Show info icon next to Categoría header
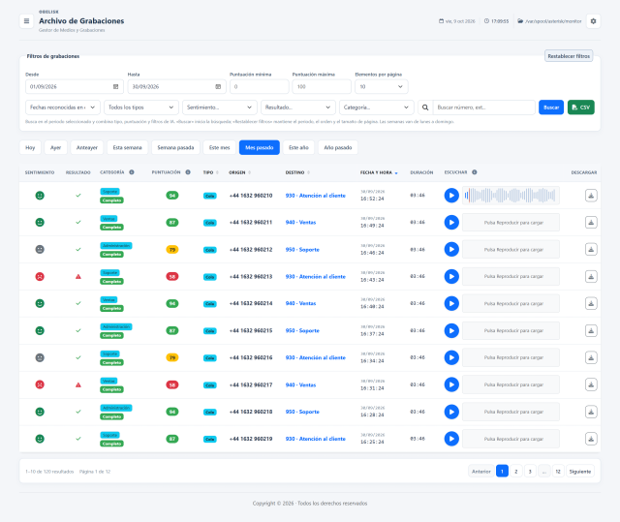This screenshot has width=620, height=522. tap(132, 172)
